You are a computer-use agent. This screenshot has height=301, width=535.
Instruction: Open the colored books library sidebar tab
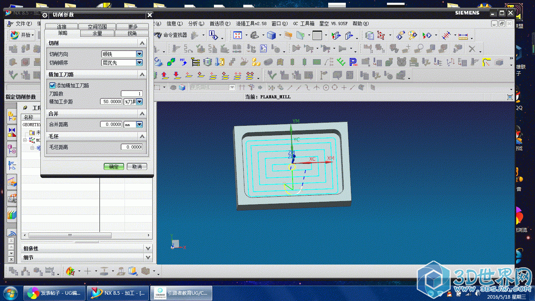(12, 215)
